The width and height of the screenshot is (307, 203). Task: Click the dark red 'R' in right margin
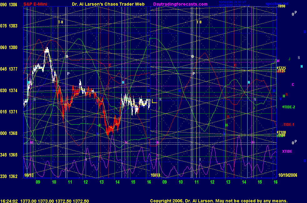click(287, 94)
